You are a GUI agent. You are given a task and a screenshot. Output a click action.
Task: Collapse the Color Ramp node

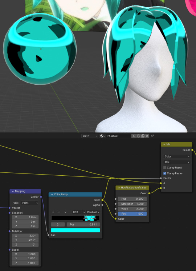click(52, 195)
